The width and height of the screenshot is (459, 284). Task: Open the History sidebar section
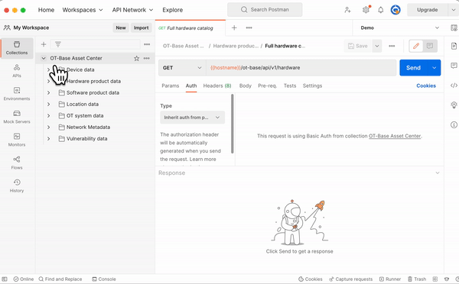click(17, 186)
